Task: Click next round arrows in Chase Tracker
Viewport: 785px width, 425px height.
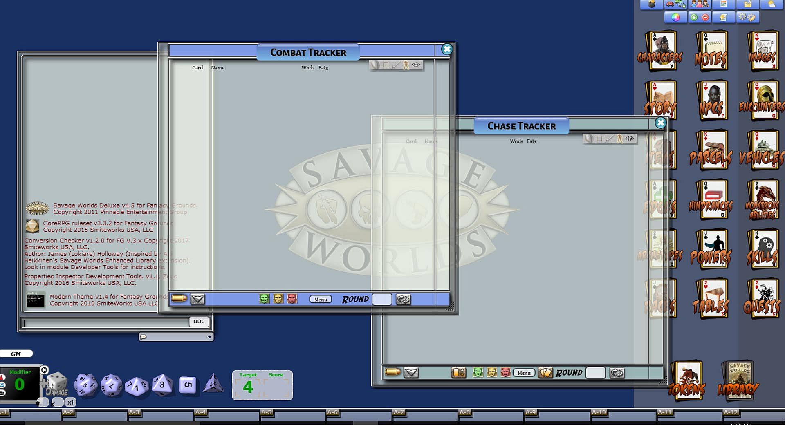Action: point(617,373)
